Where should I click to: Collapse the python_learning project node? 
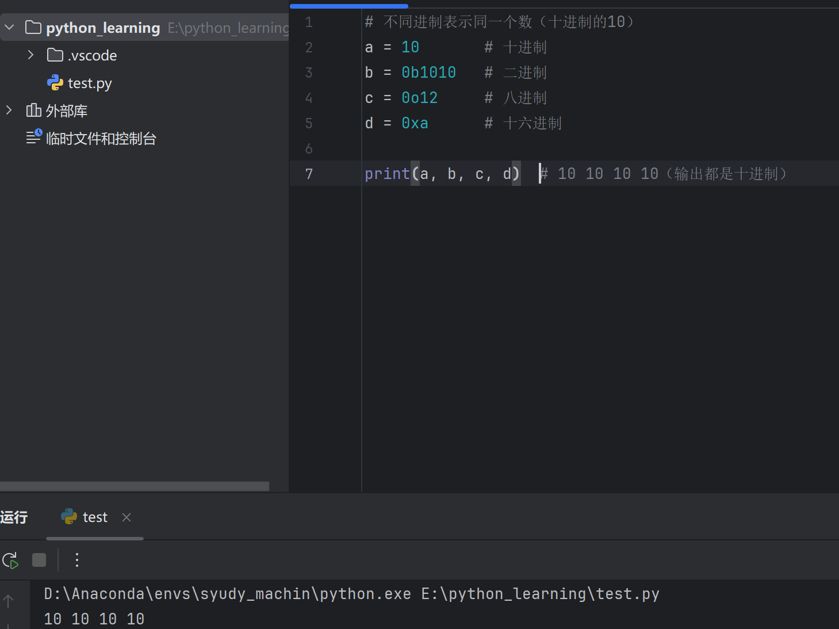point(9,27)
